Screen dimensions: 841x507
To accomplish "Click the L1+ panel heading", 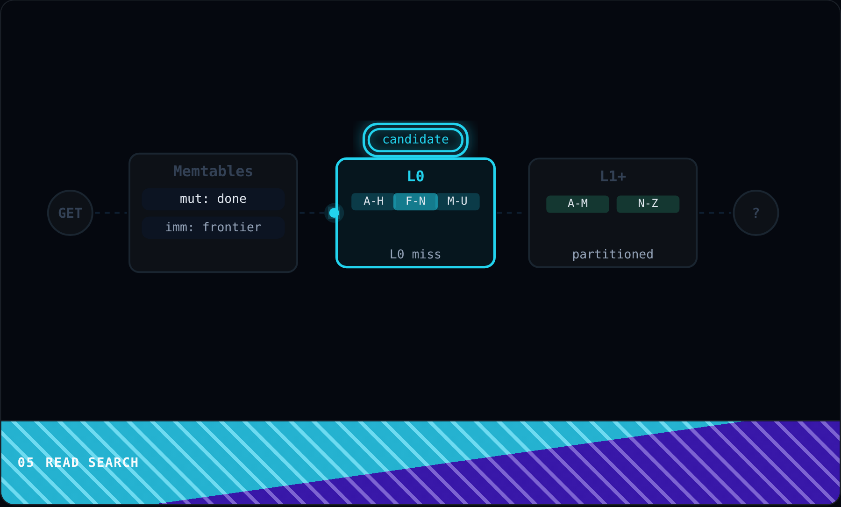I will point(613,176).
